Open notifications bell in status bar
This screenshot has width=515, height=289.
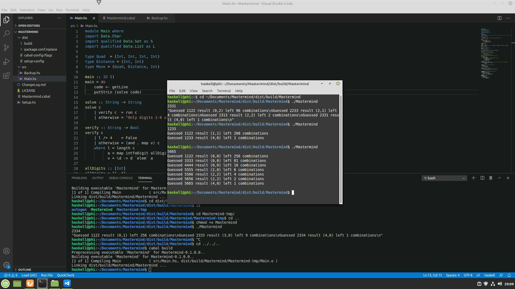[x=509, y=275]
